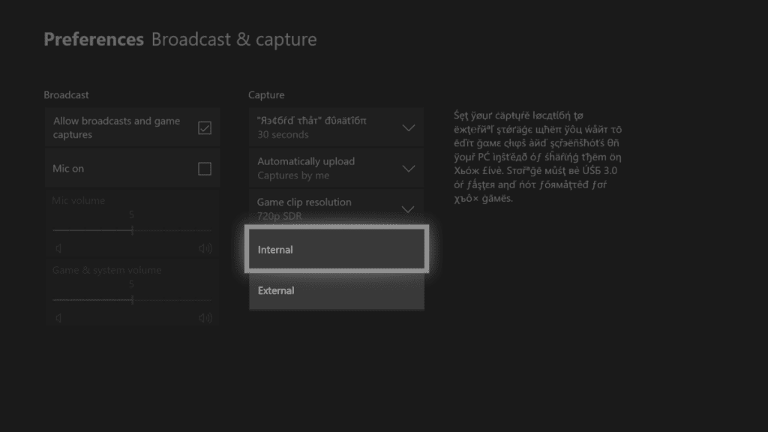Click the highlighted Internal option box

[x=336, y=249]
